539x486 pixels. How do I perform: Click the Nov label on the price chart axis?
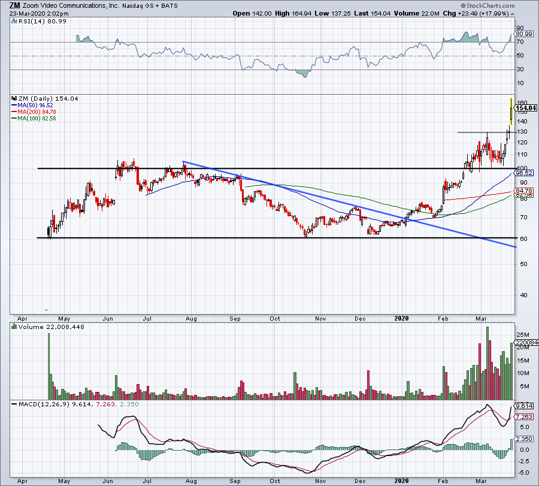[320, 318]
